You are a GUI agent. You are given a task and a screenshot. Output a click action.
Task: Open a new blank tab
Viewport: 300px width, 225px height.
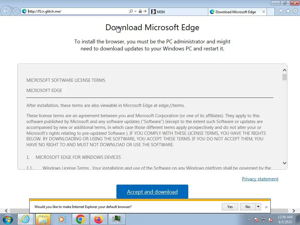point(270,12)
